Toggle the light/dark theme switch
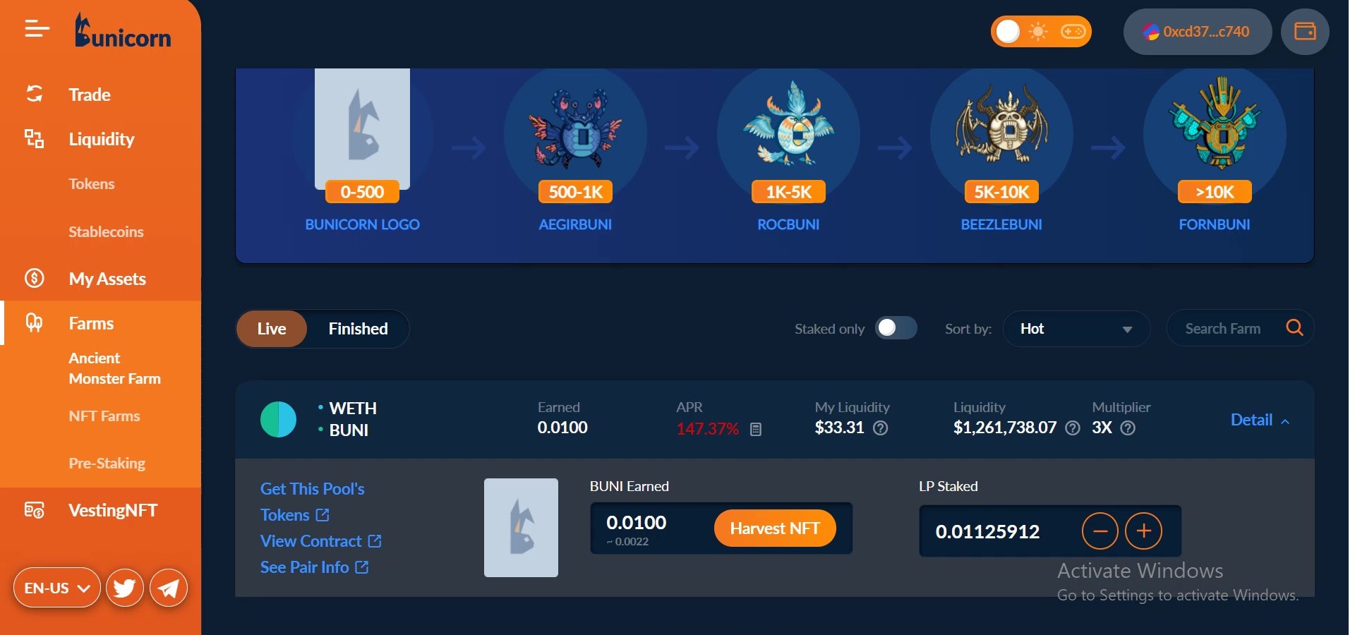 (1041, 32)
